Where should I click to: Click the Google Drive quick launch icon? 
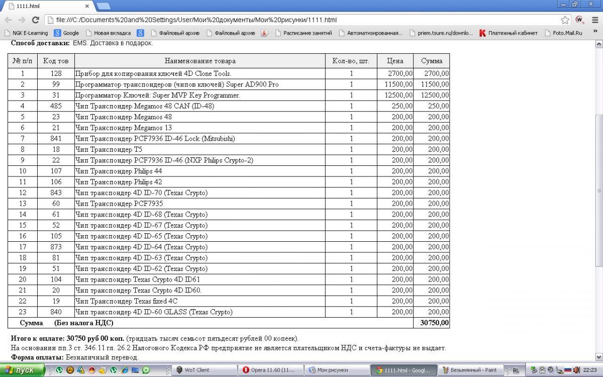81,370
